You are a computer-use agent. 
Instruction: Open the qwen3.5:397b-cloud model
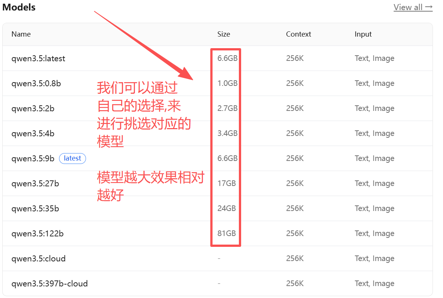point(49,283)
